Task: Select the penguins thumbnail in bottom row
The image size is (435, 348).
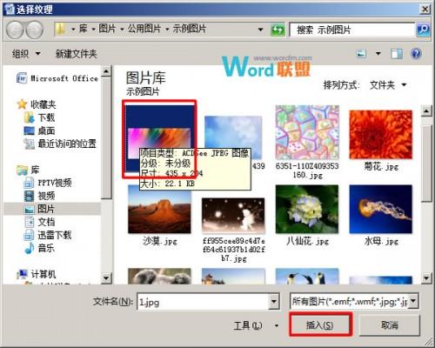Action: tap(307, 276)
